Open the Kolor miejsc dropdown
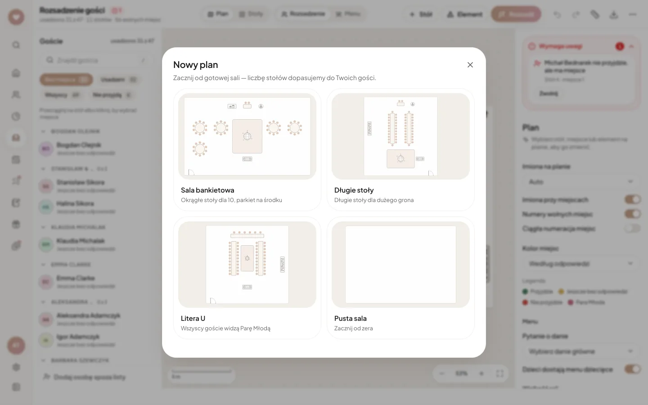 tap(581, 263)
